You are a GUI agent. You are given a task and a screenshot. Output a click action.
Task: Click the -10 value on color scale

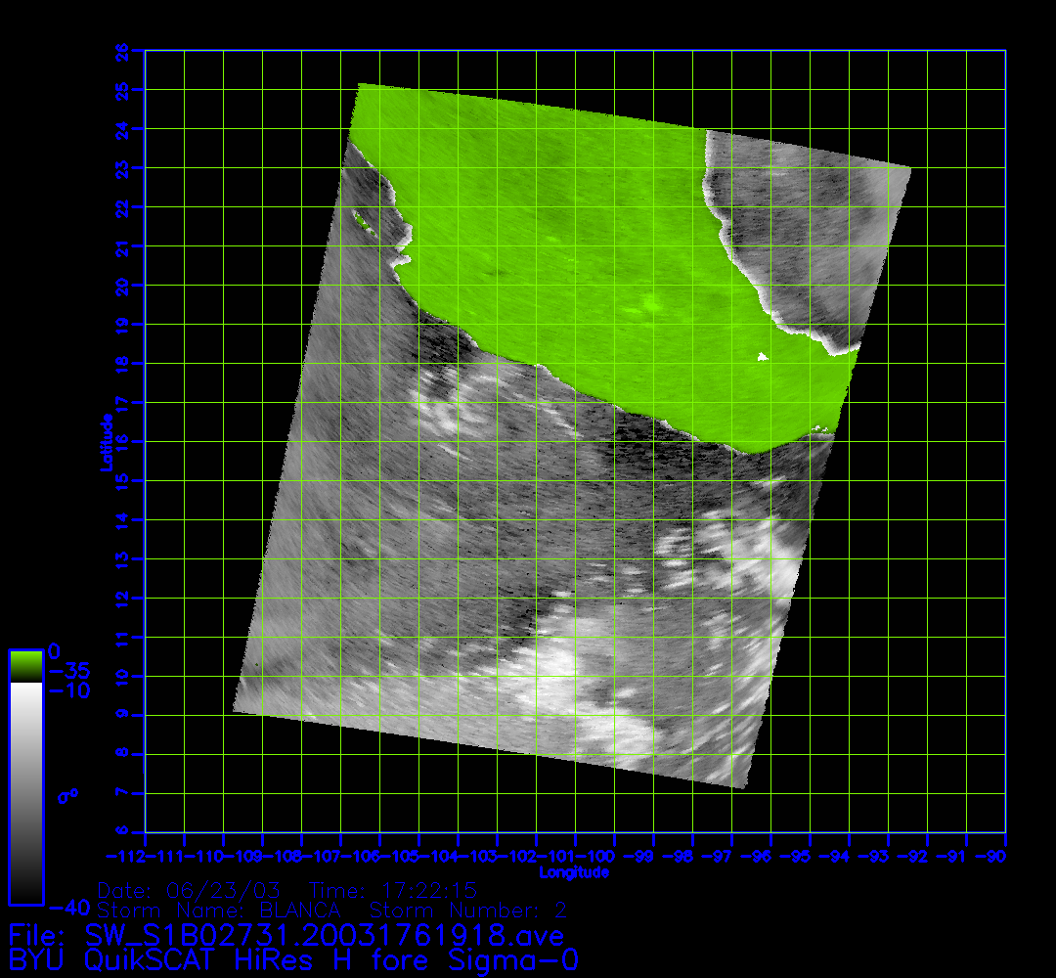(x=68, y=691)
